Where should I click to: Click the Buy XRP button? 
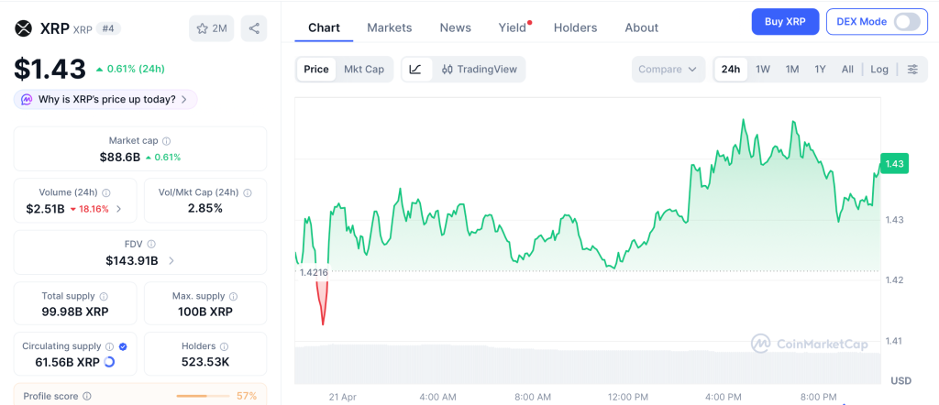785,22
